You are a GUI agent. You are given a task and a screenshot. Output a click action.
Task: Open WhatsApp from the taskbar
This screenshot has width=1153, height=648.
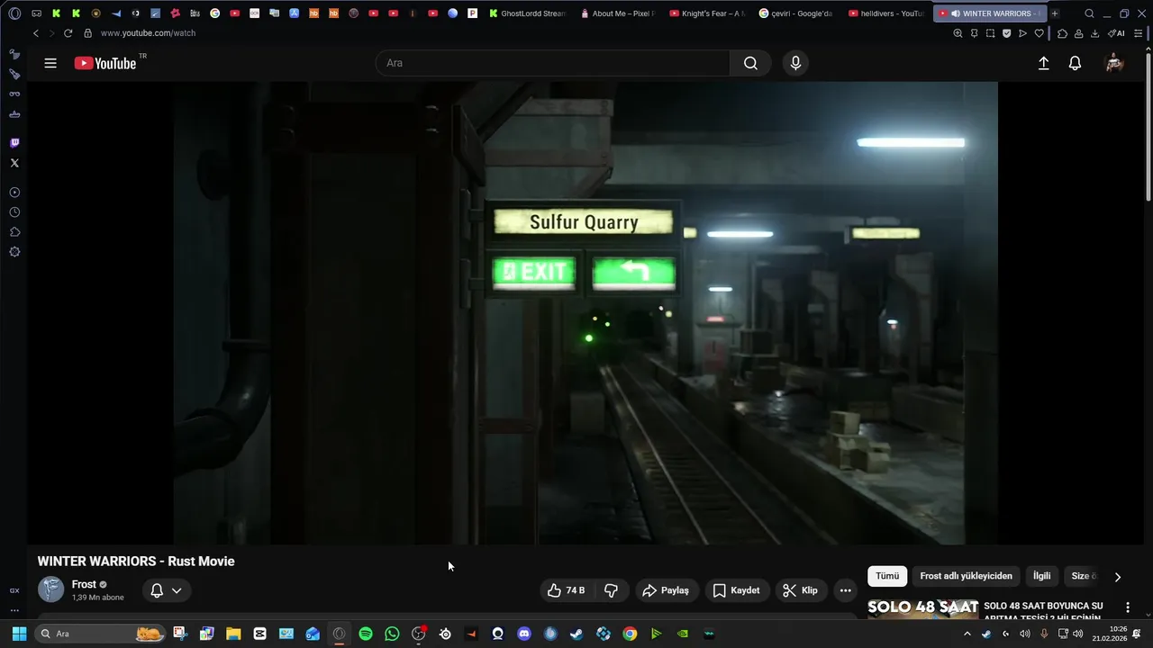(392, 634)
